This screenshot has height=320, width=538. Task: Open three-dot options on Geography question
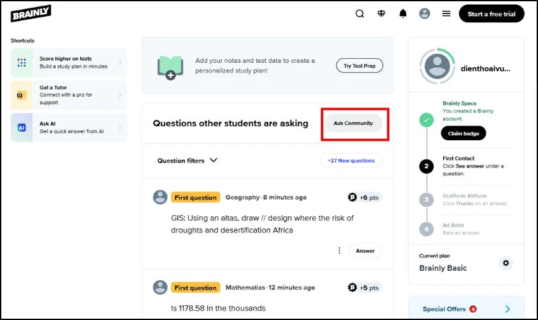click(x=339, y=250)
